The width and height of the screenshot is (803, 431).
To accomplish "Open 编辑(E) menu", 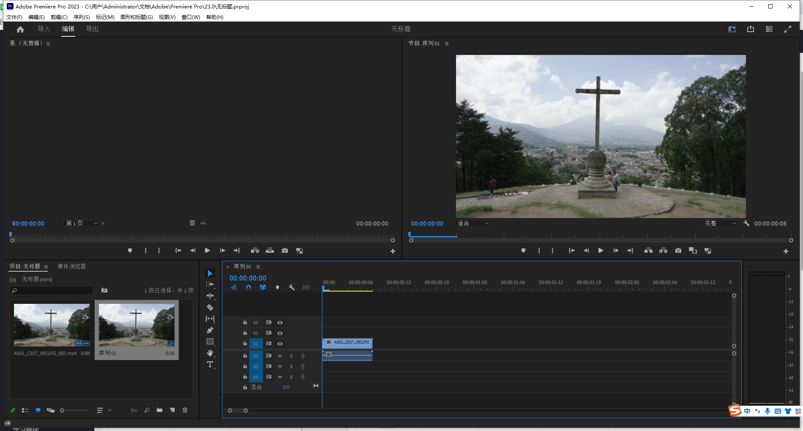I will [x=36, y=17].
